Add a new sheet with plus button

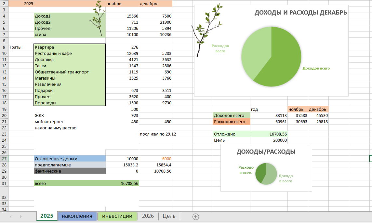[195, 216]
